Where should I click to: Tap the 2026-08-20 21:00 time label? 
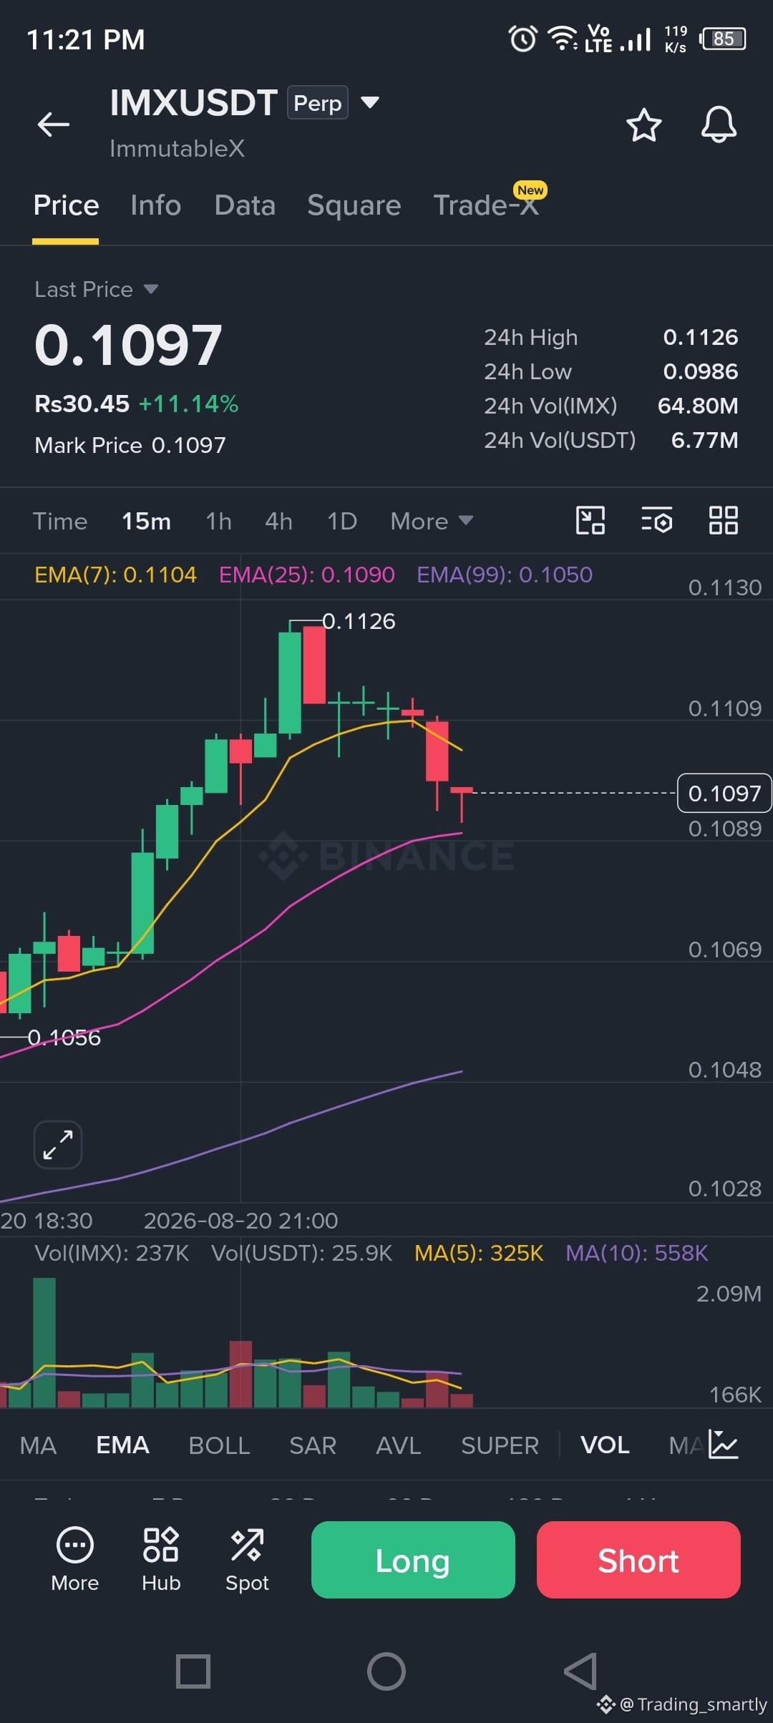click(240, 1220)
